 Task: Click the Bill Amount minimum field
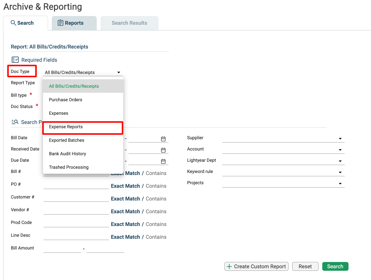pos(62,249)
